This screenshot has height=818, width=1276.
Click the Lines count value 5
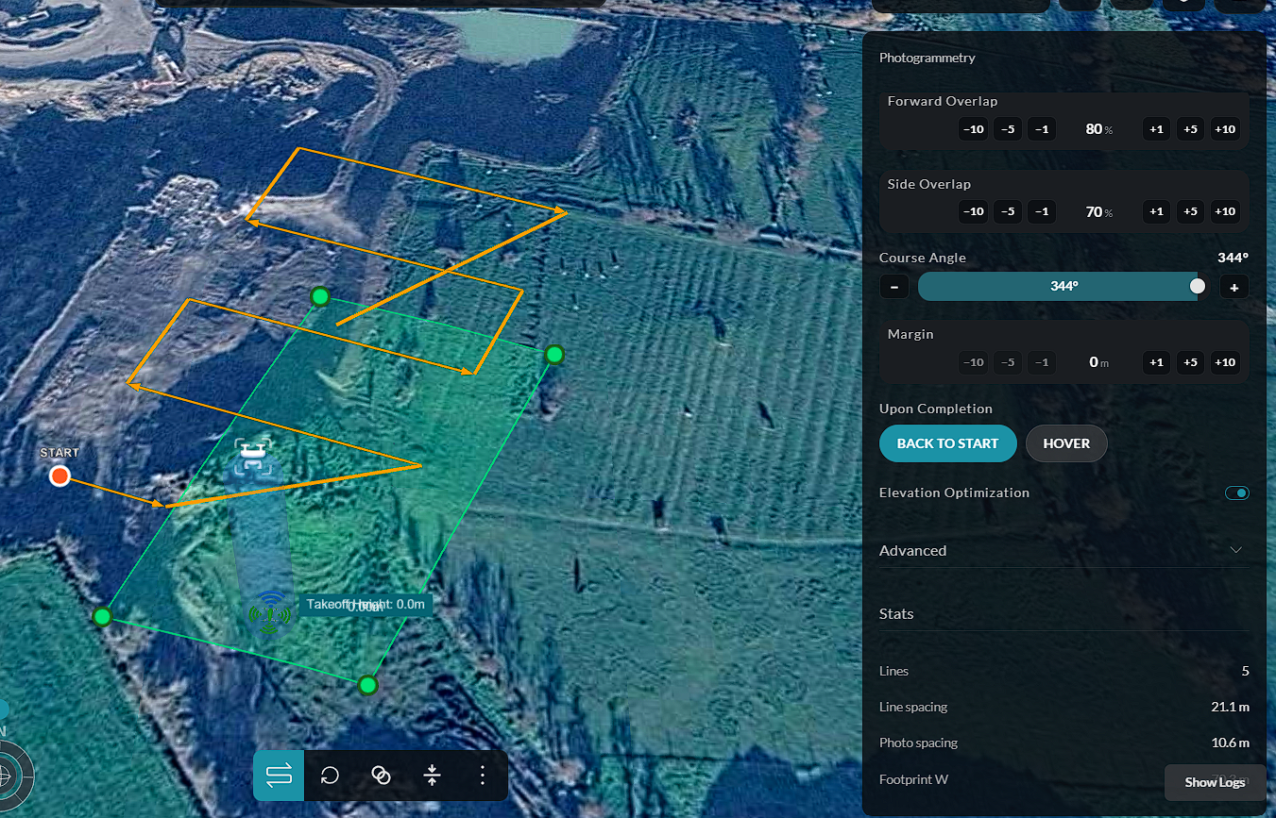[x=1246, y=671]
